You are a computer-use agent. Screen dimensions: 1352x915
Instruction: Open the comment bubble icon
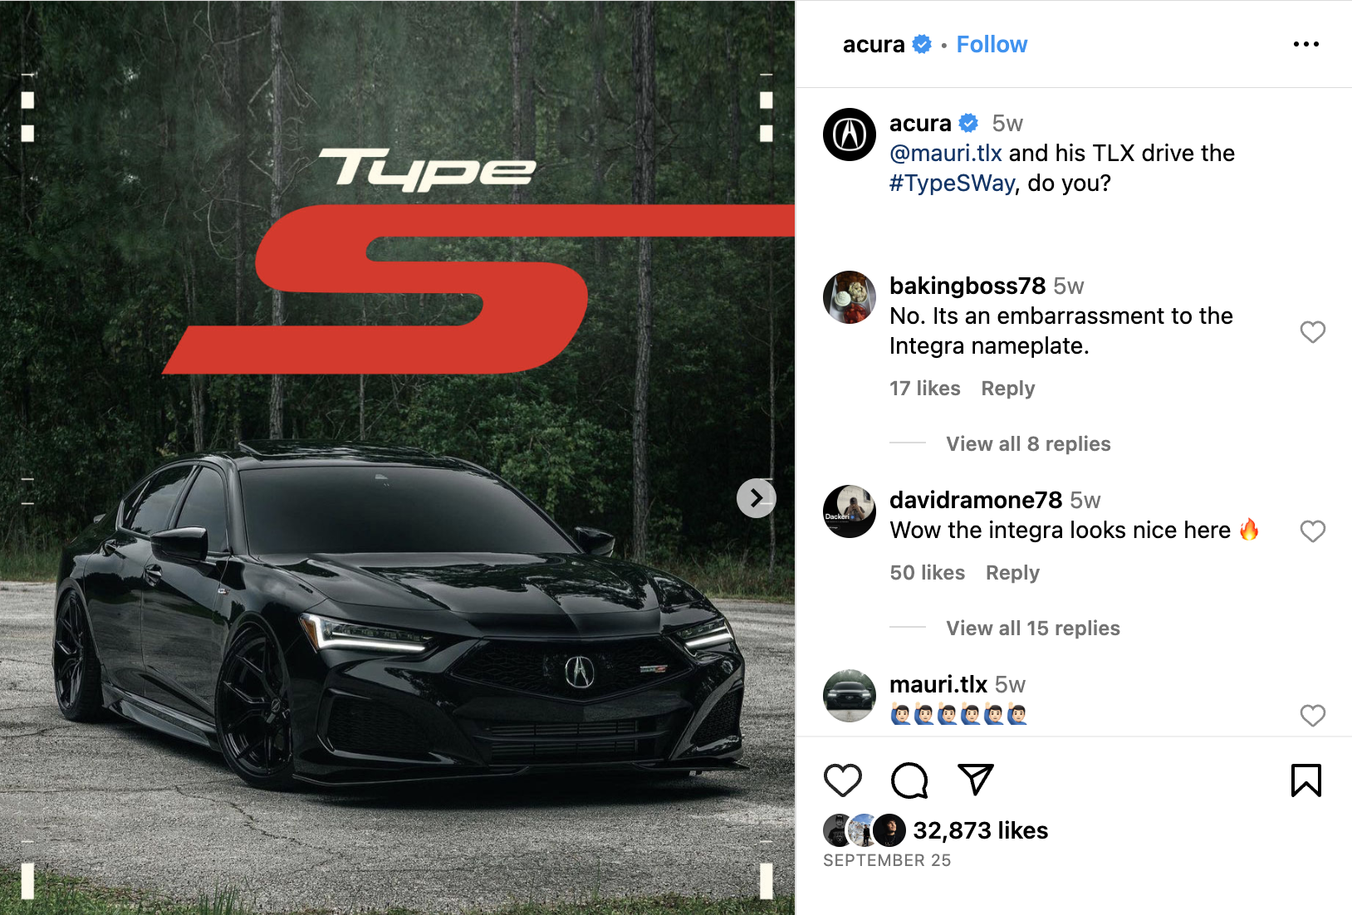coord(909,780)
